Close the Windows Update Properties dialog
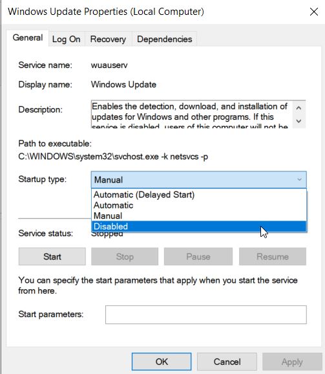 pyautogui.click(x=314, y=12)
